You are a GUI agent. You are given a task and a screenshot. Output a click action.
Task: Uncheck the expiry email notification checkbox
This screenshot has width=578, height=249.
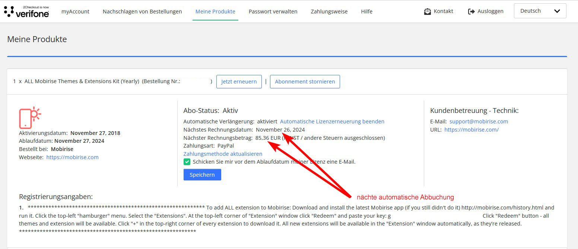tap(187, 162)
